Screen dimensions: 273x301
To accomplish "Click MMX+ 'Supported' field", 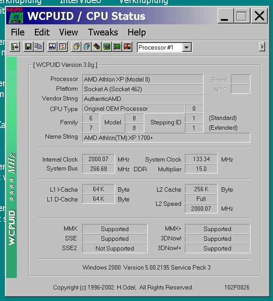I will click(x=217, y=229).
